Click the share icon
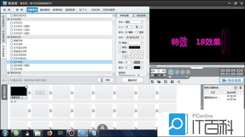Viewport: 245px width, 137px height. click(x=179, y=82)
